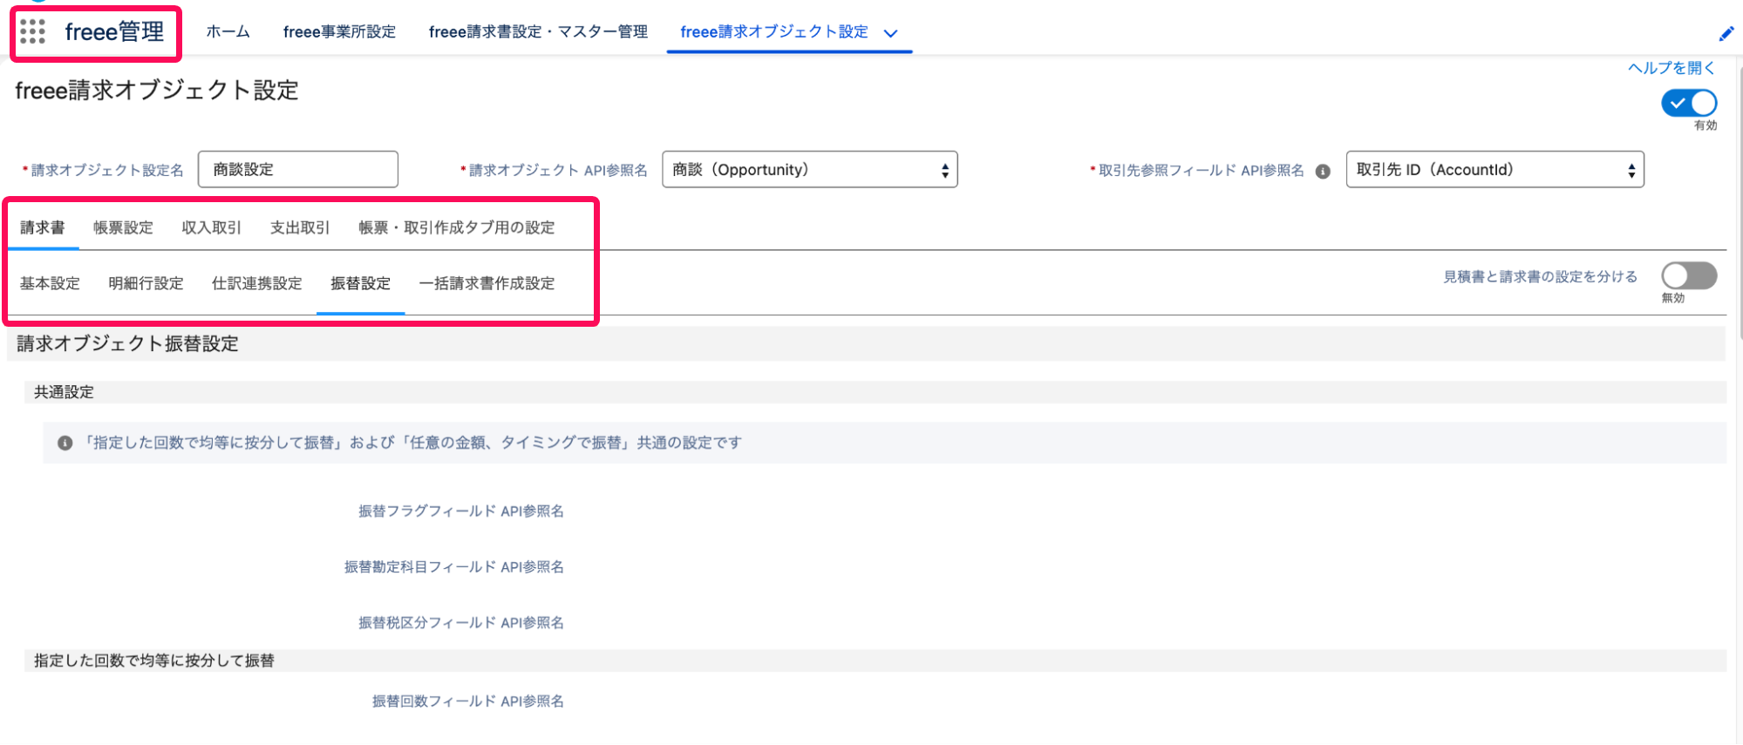The width and height of the screenshot is (1743, 745).
Task: Select the 振替設定 sub-tab
Action: click(360, 283)
